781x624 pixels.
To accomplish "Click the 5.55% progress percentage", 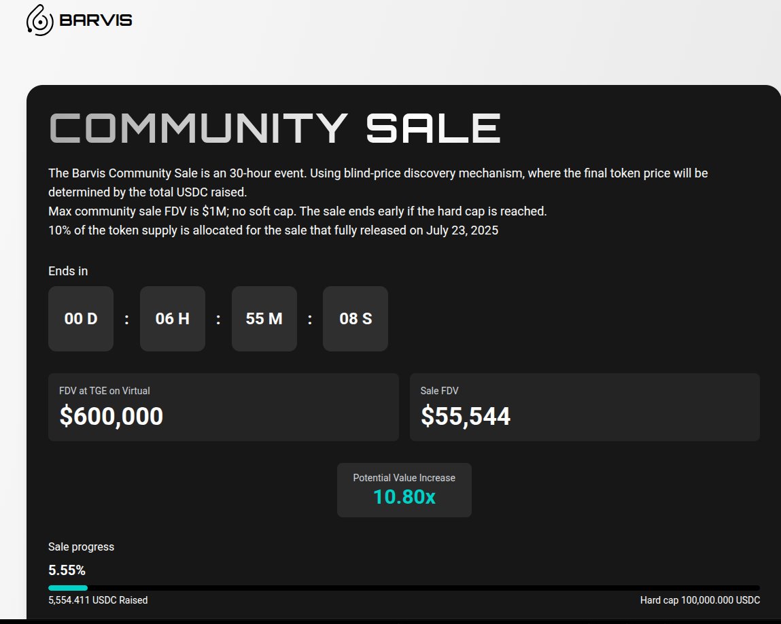I will pos(67,570).
